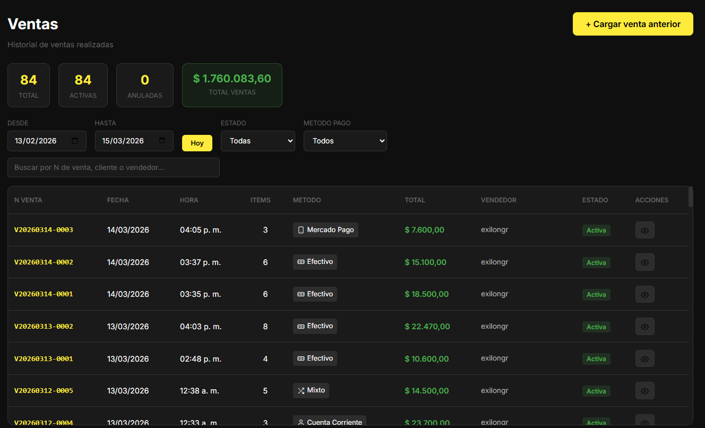Select the ANULADAS stats card
This screenshot has height=428, width=705.
pyautogui.click(x=144, y=85)
